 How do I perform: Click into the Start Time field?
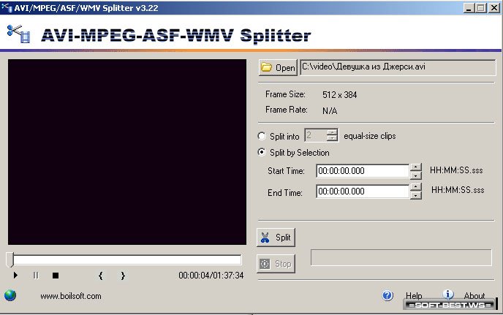(x=363, y=170)
